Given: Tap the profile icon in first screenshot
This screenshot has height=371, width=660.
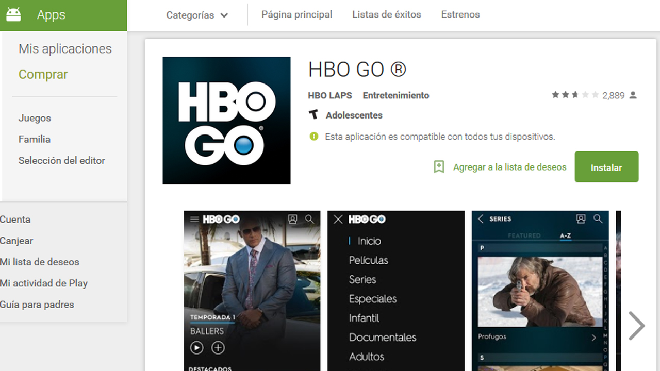Looking at the screenshot, I should (292, 219).
